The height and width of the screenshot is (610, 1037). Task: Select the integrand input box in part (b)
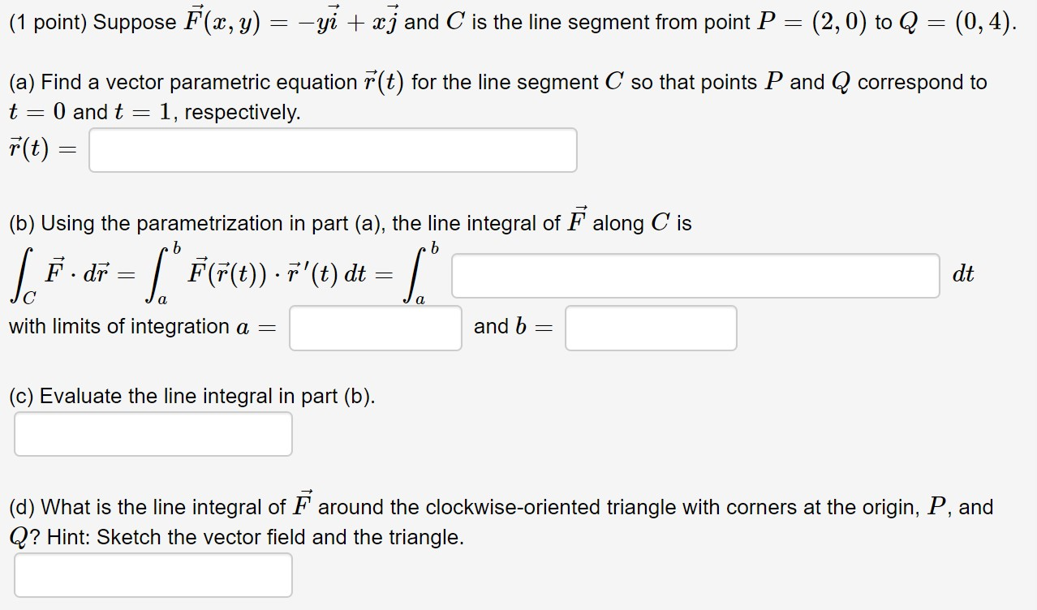[694, 276]
